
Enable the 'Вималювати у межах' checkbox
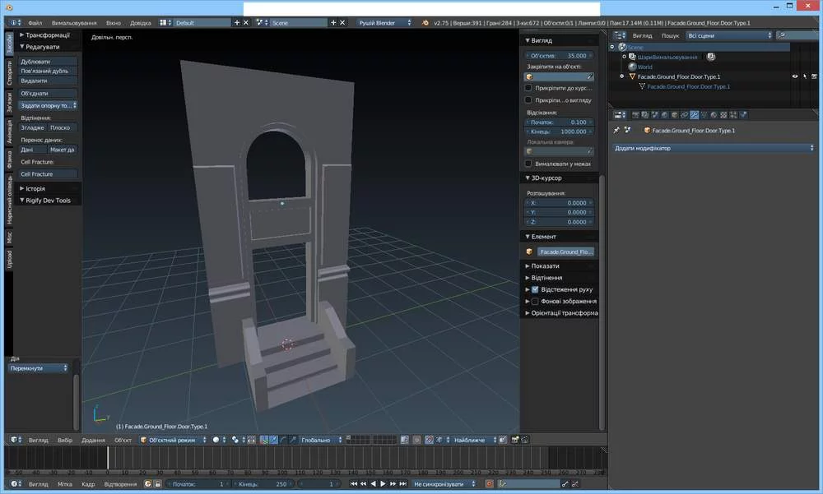click(x=528, y=164)
